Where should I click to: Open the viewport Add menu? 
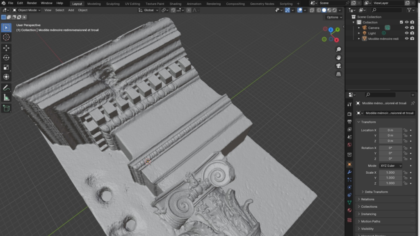click(71, 10)
